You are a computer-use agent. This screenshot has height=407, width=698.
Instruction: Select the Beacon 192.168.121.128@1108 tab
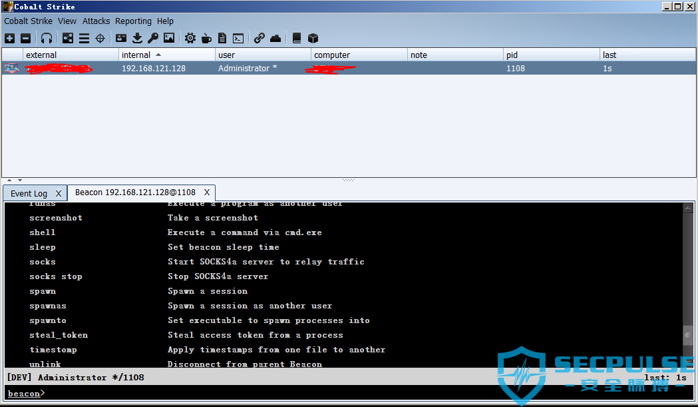point(135,192)
